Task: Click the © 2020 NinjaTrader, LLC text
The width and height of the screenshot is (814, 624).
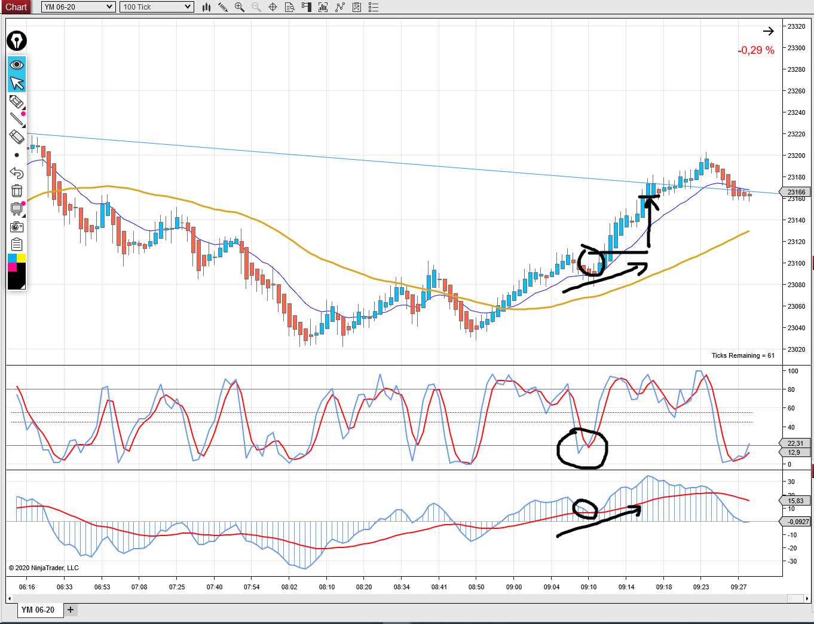Action: 44,568
